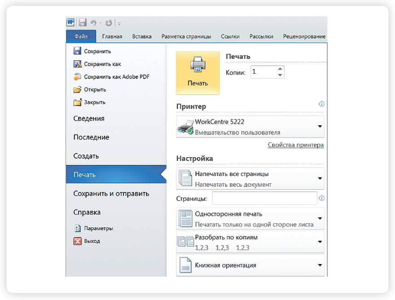
Task: Click the Сохранить как label text
Action: tap(102, 64)
